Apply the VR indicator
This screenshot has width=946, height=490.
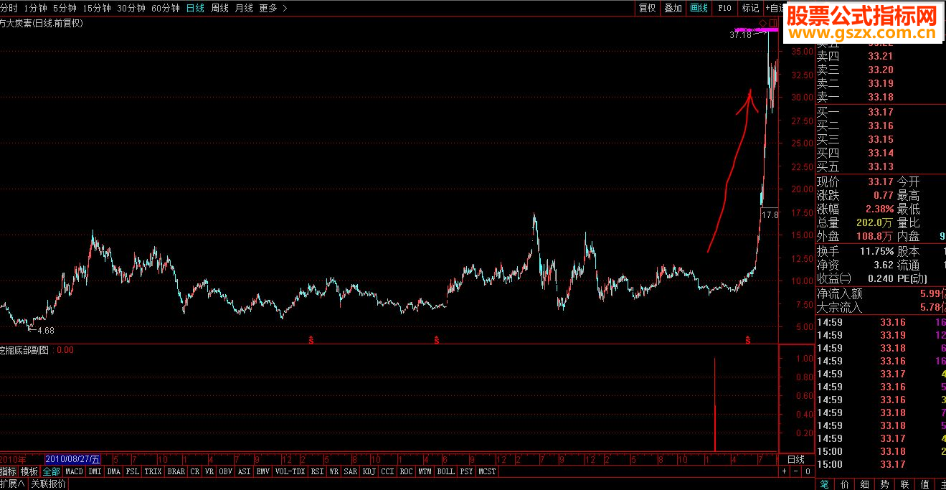pos(209,471)
